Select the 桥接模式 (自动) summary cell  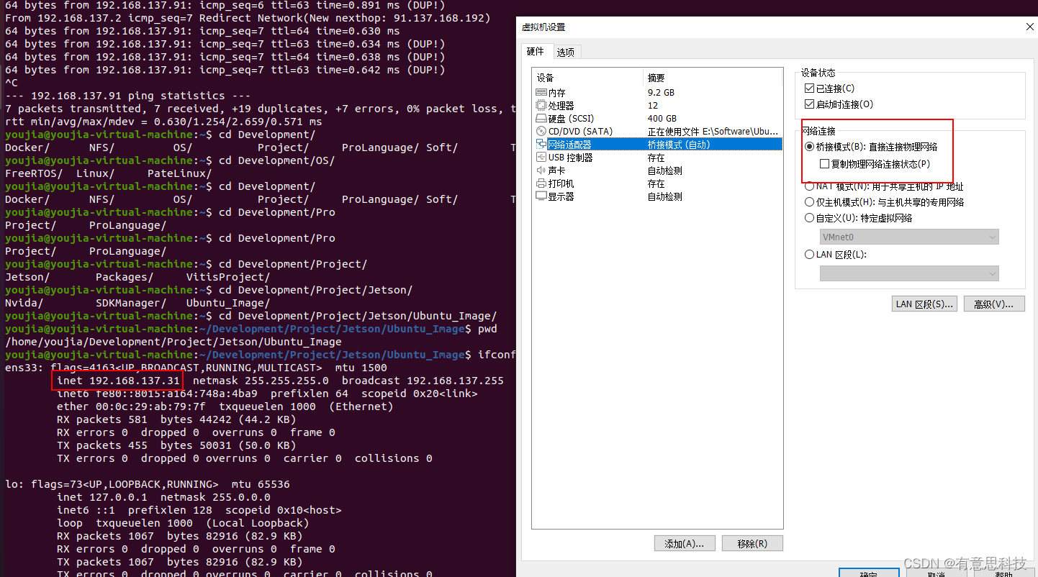click(679, 145)
